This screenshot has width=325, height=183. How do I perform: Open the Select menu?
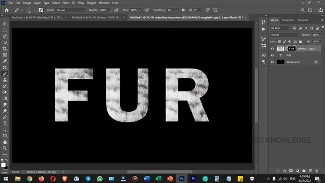click(x=56, y=3)
